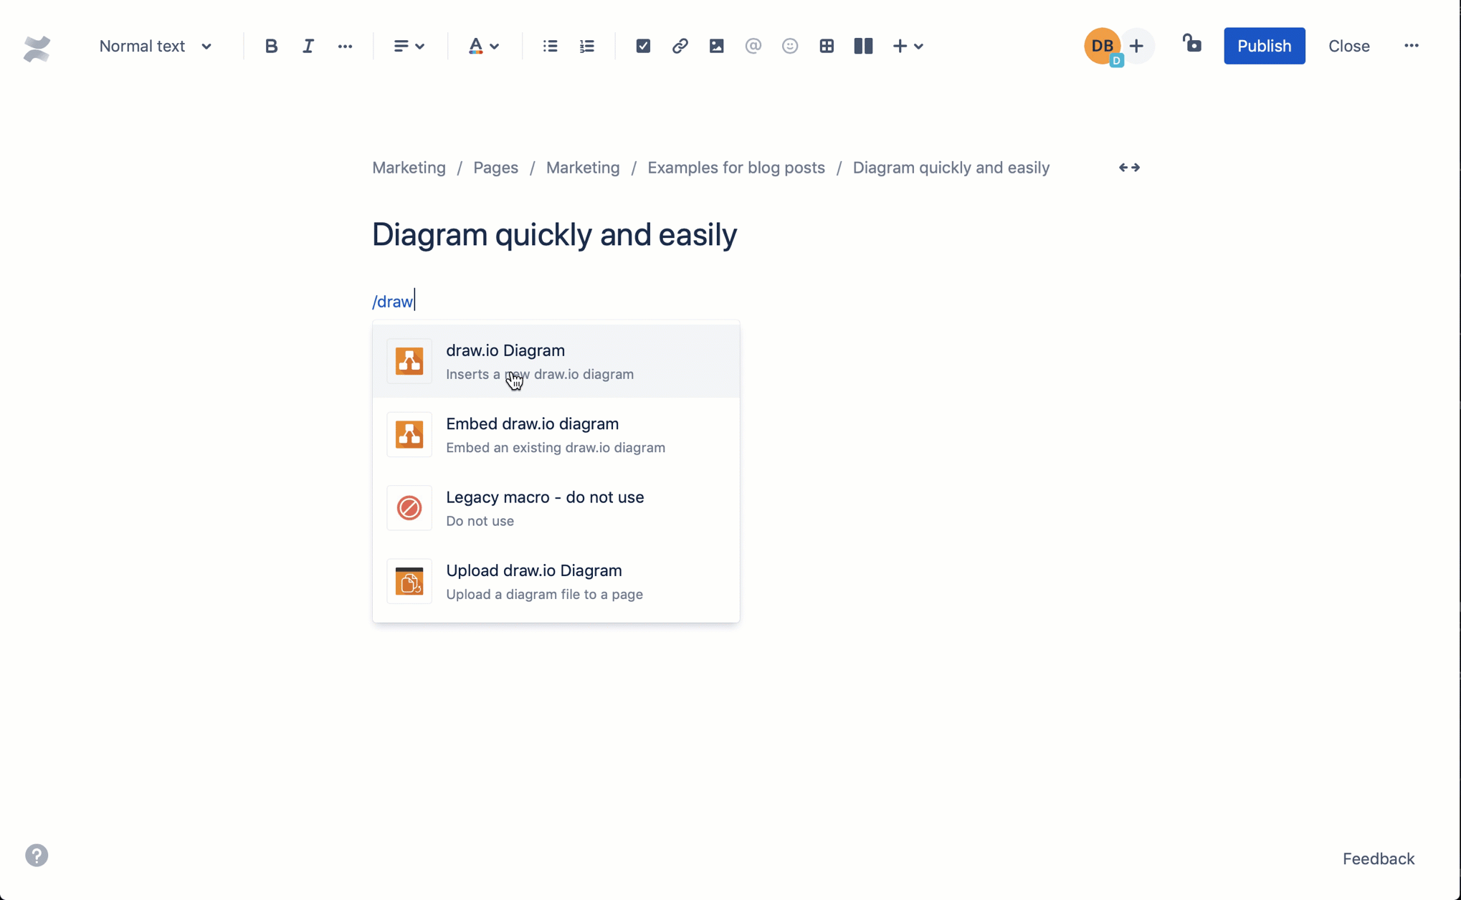The image size is (1461, 900).
Task: Publish the page
Action: tap(1263, 45)
